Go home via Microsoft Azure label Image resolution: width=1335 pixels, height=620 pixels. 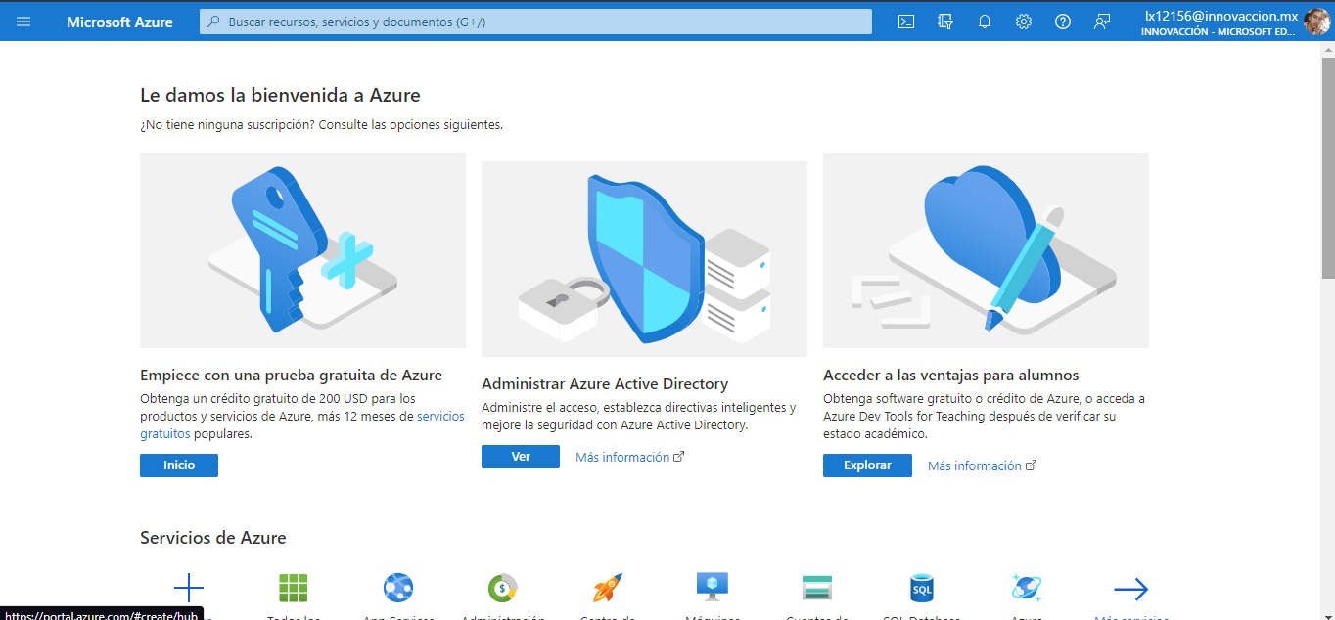point(119,21)
